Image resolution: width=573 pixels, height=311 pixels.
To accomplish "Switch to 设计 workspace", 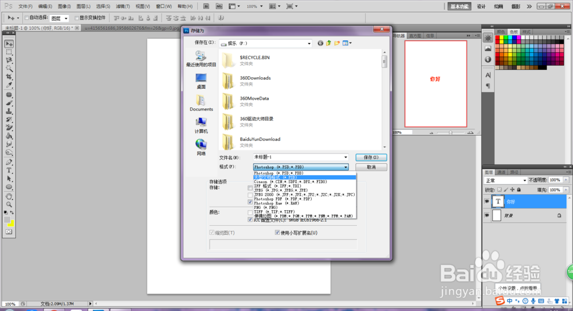I will pos(481,6).
